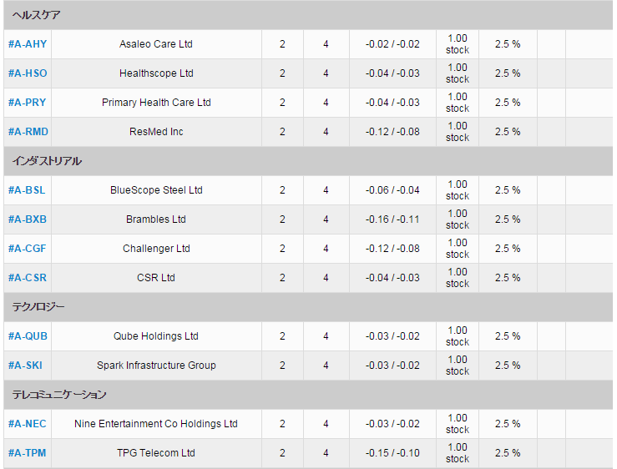617x469 pixels.
Task: Open the #A-BSL symbol link
Action: (27, 190)
